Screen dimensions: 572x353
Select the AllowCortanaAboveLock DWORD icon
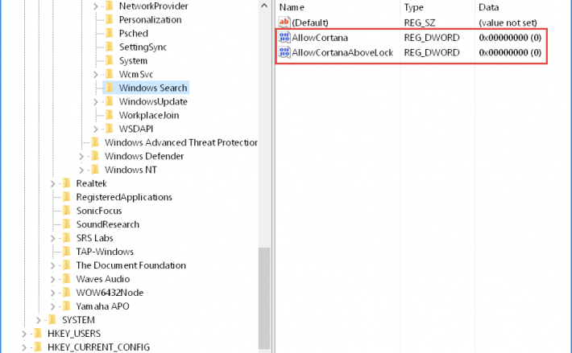tap(284, 52)
